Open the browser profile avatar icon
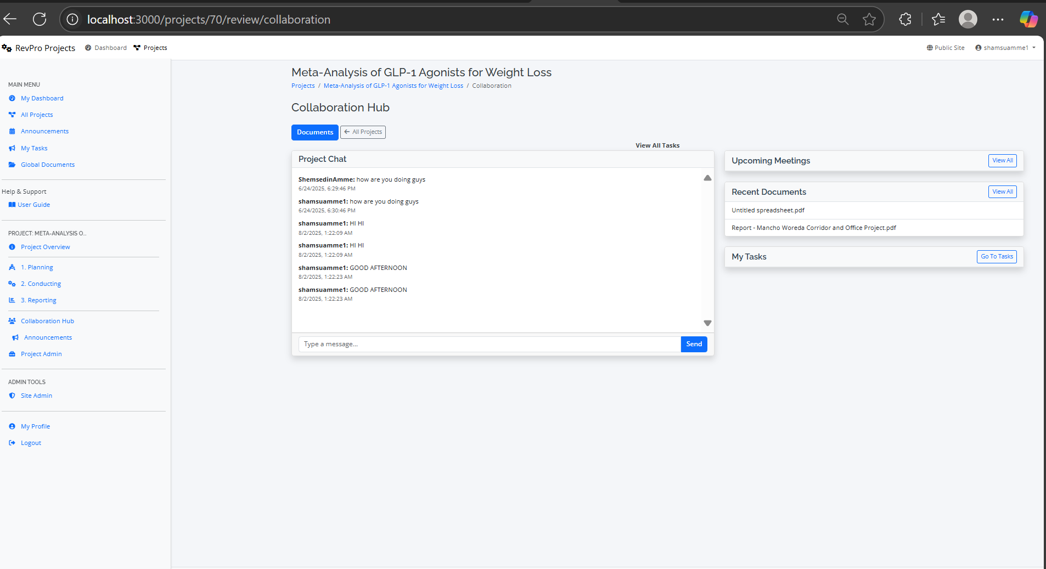Image resolution: width=1046 pixels, height=569 pixels. (968, 19)
